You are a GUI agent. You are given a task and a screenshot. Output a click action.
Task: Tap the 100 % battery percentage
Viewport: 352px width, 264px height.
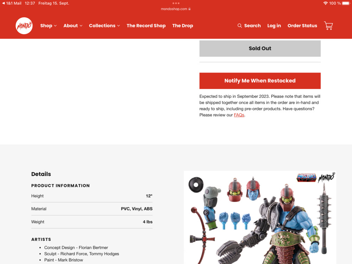tap(335, 3)
